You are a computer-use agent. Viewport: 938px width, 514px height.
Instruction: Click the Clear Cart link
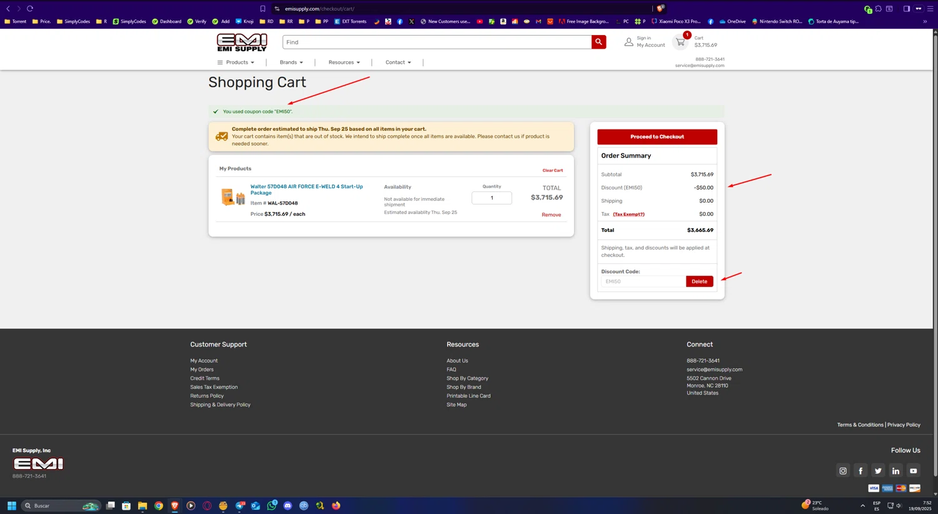(x=552, y=170)
